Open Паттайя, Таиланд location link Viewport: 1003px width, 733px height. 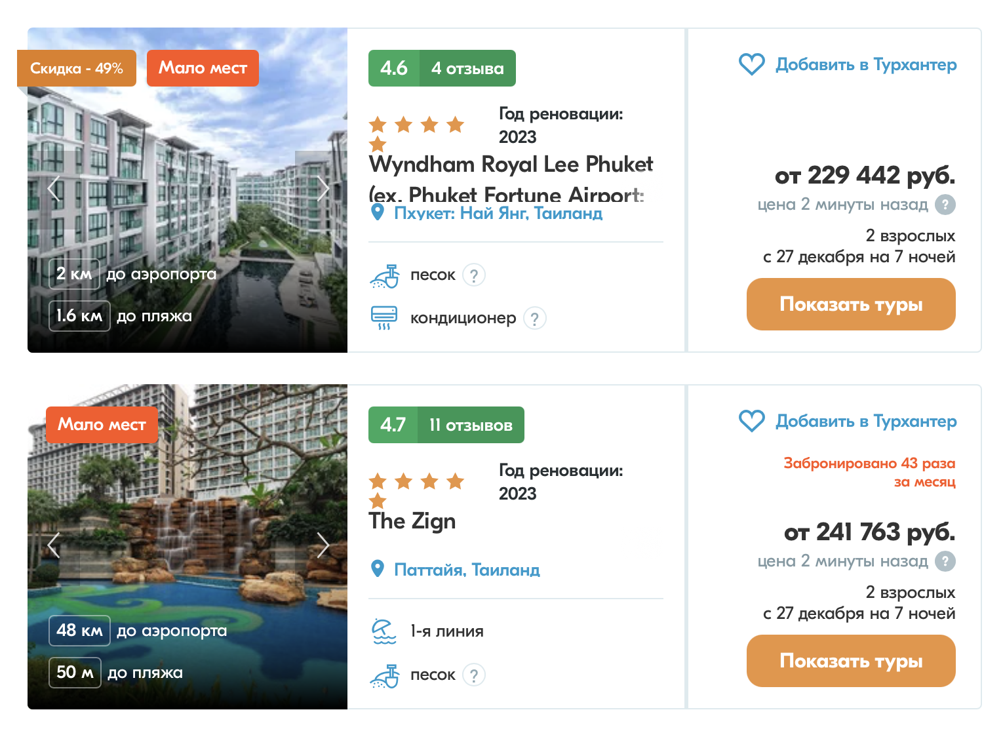click(x=467, y=570)
